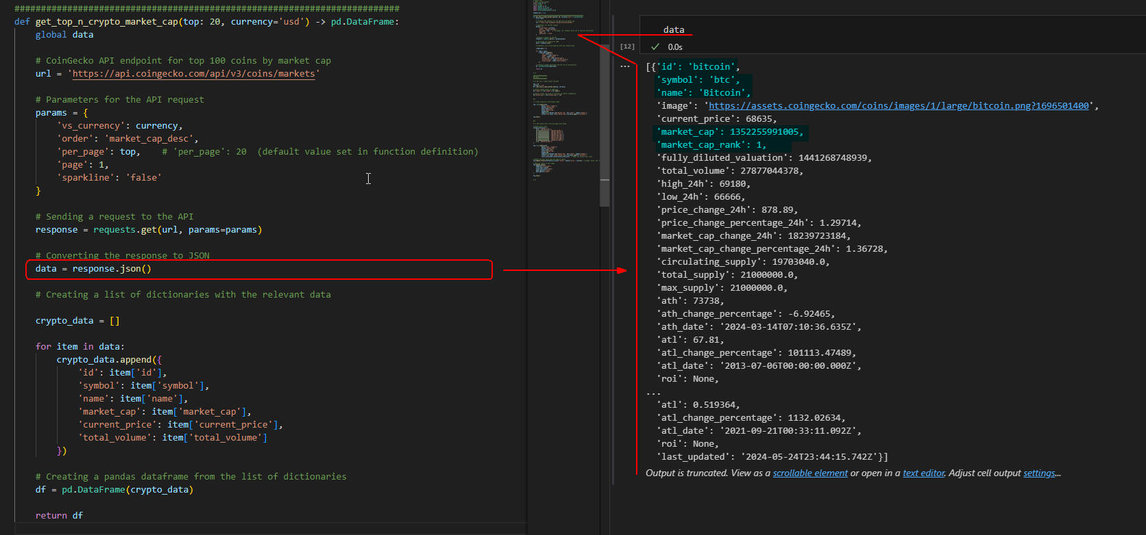Click the [12] execution count label
The width and height of the screenshot is (1146, 535).
tap(627, 47)
